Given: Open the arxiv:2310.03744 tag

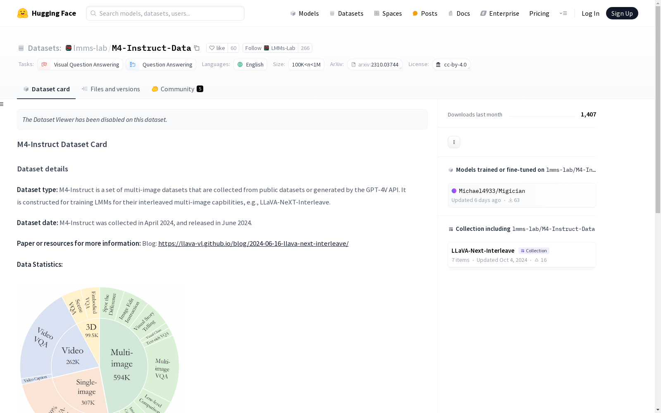Looking at the screenshot, I should coord(375,64).
